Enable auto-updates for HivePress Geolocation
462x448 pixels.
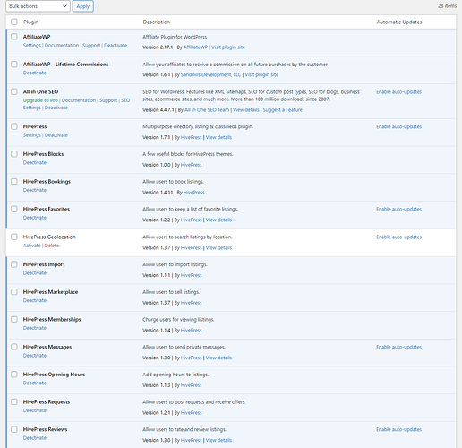(x=399, y=237)
